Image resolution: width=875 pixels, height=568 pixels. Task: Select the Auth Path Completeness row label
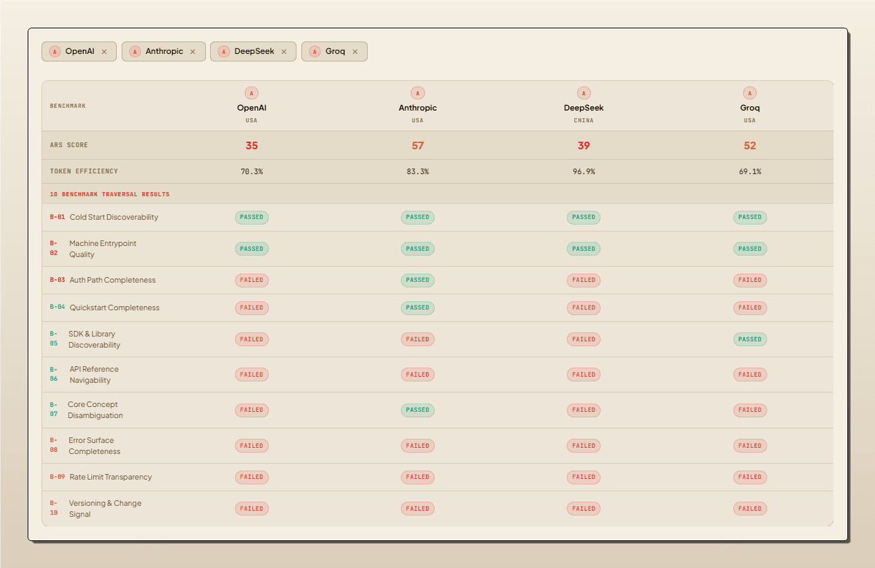coord(113,280)
